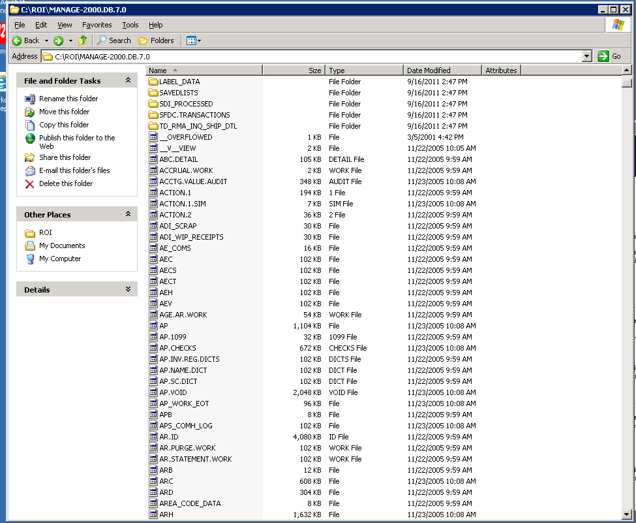Click the scrollbar down arrow
This screenshot has width=636, height=523.
click(626, 514)
